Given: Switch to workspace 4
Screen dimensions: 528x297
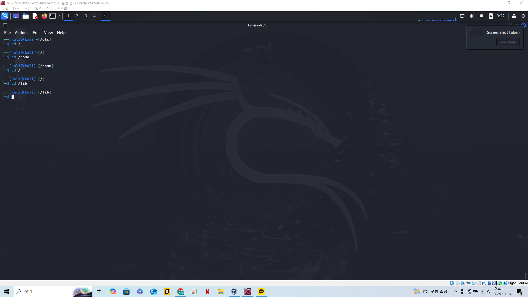Looking at the screenshot, I should [x=94, y=16].
